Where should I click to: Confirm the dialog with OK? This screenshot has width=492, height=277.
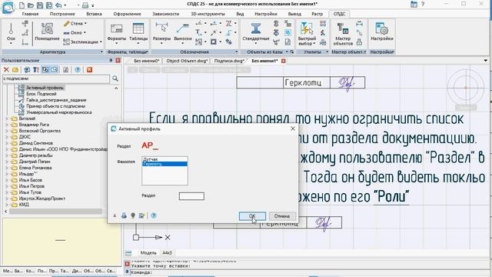coord(252,216)
